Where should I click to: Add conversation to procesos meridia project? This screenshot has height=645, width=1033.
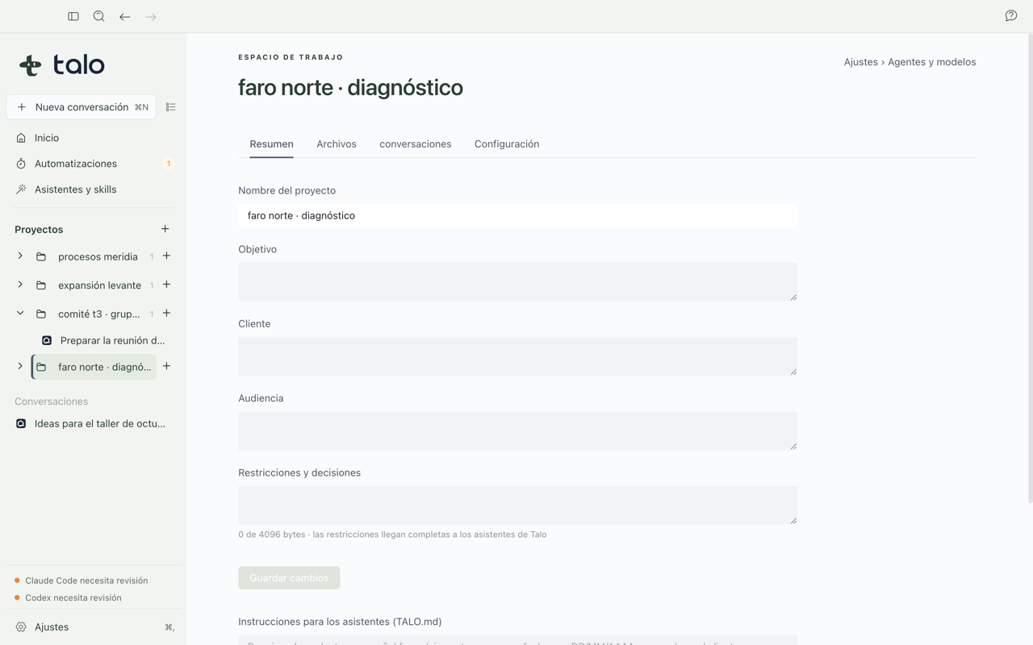click(166, 256)
